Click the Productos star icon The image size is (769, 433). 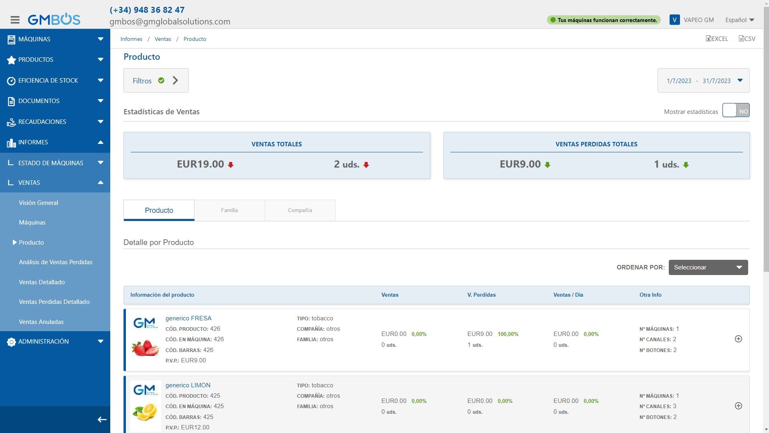pos(11,60)
